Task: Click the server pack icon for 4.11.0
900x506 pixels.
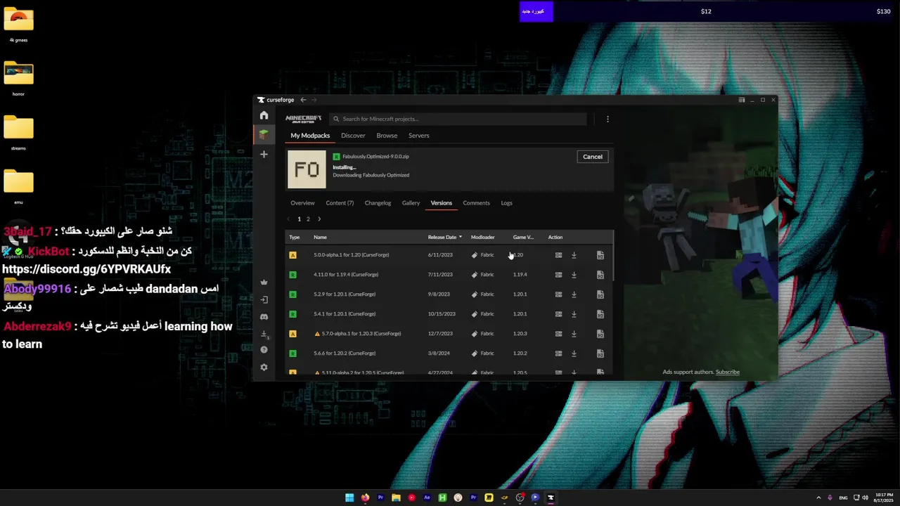Action: (558, 275)
